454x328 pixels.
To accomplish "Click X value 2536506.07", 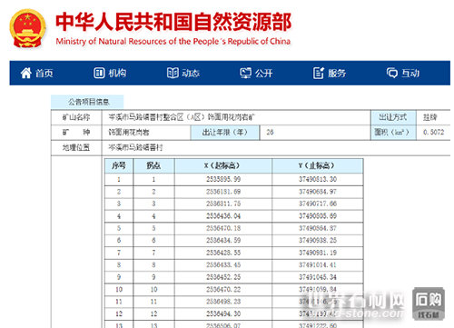I will [x=223, y=325].
